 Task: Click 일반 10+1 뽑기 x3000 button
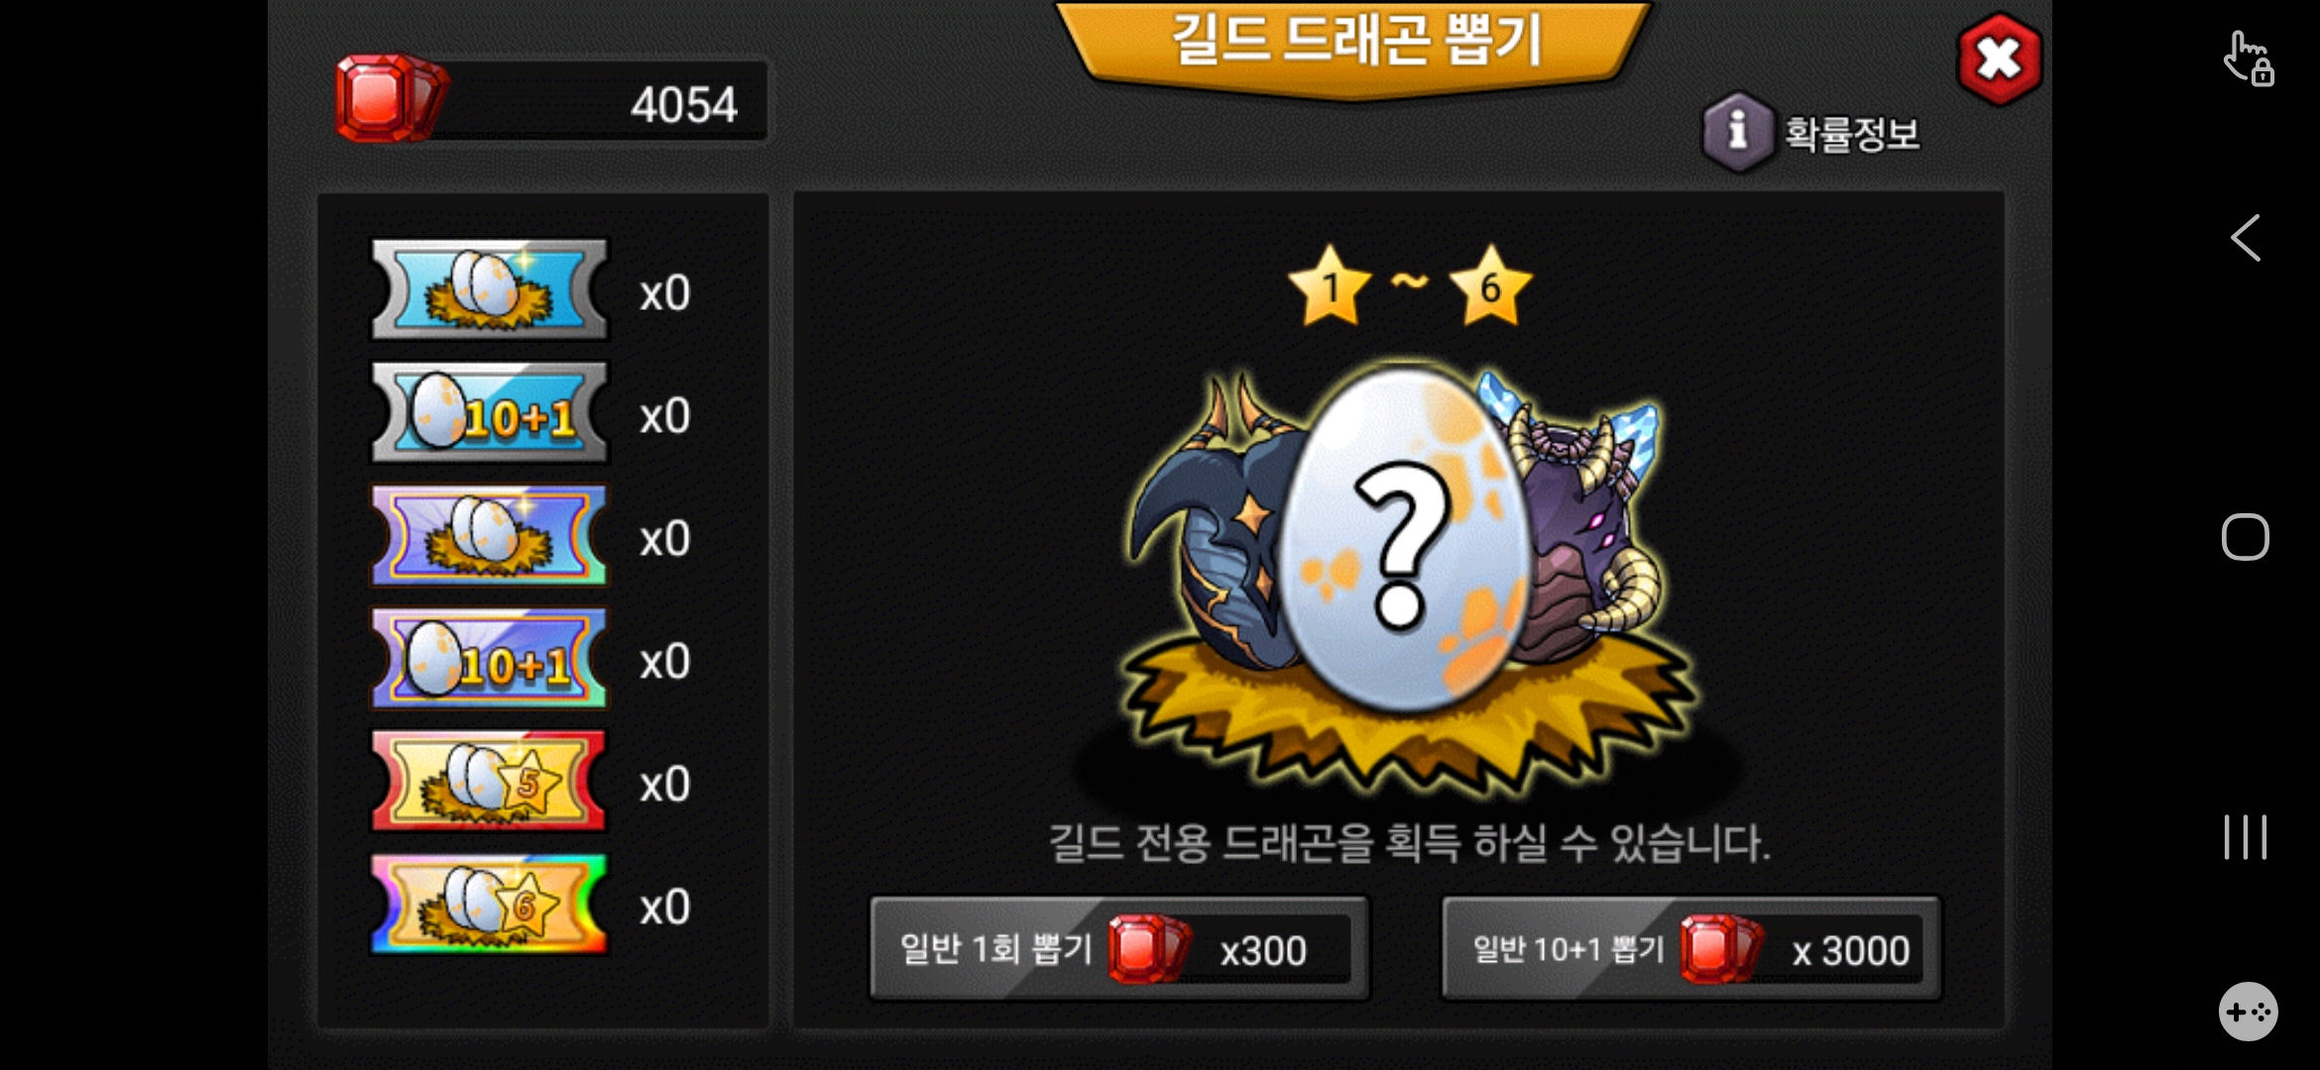[x=1691, y=949]
